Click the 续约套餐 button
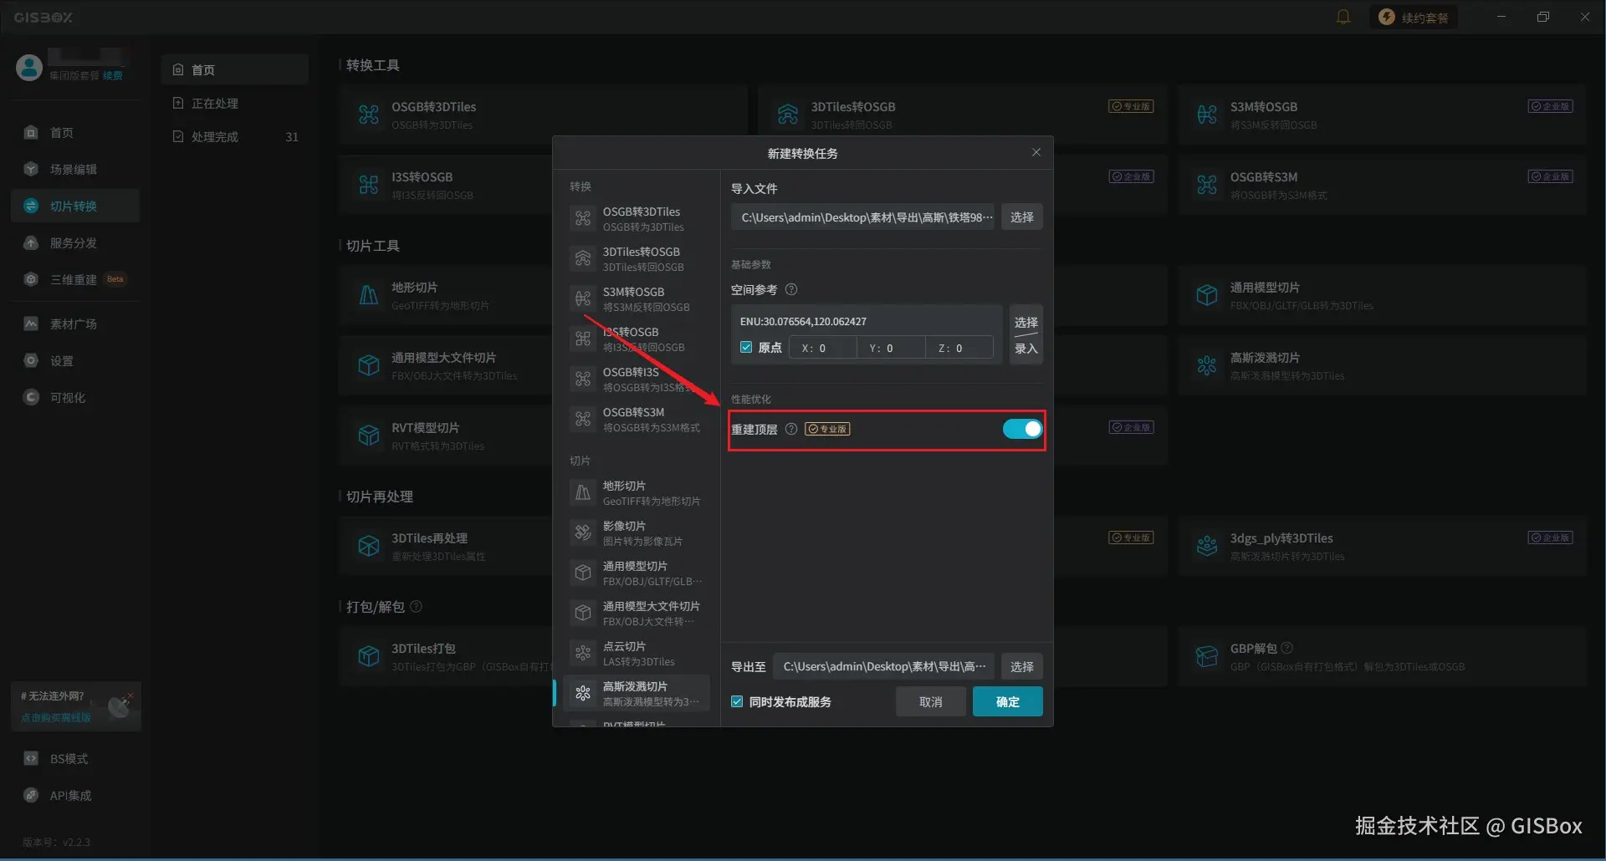The image size is (1606, 861). click(1414, 17)
